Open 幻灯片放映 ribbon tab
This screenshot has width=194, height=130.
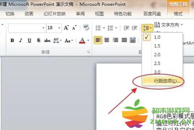coord(55,14)
